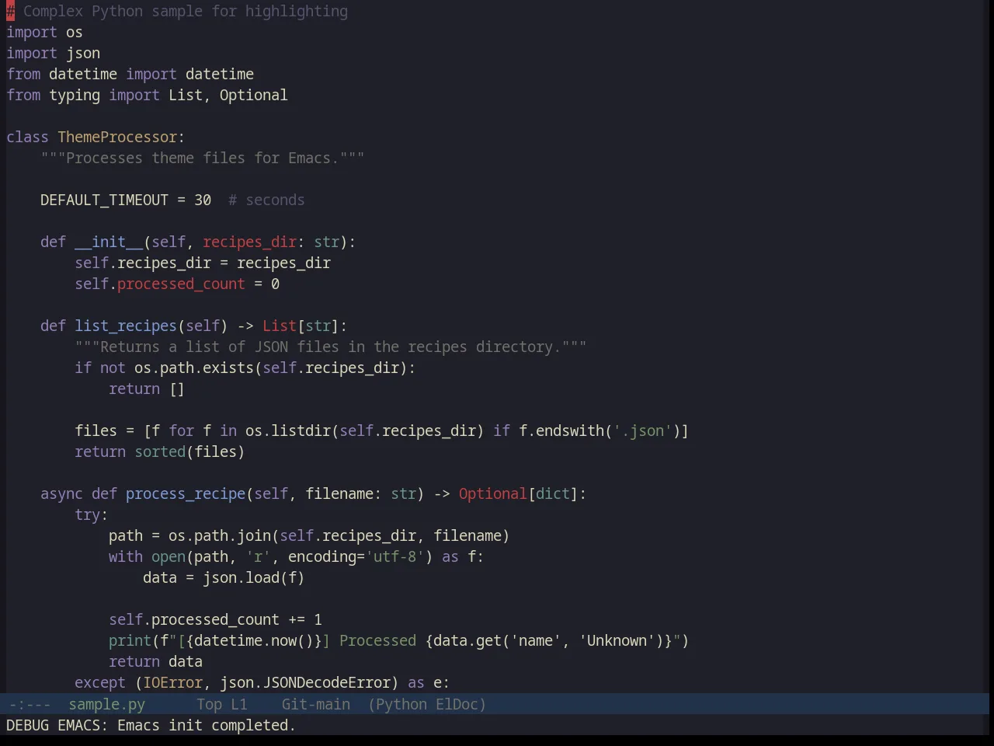Click the L1 line number indicator

pyautogui.click(x=238, y=704)
